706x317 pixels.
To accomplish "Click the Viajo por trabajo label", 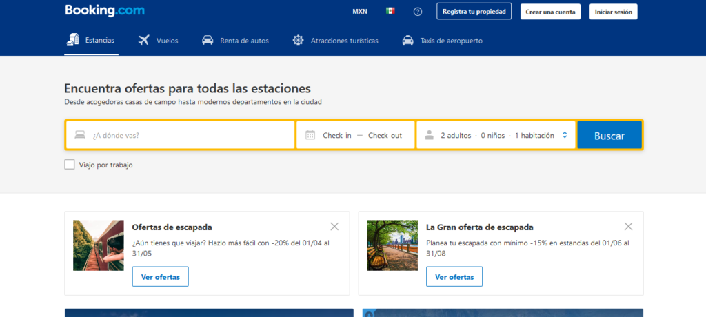I will point(105,165).
